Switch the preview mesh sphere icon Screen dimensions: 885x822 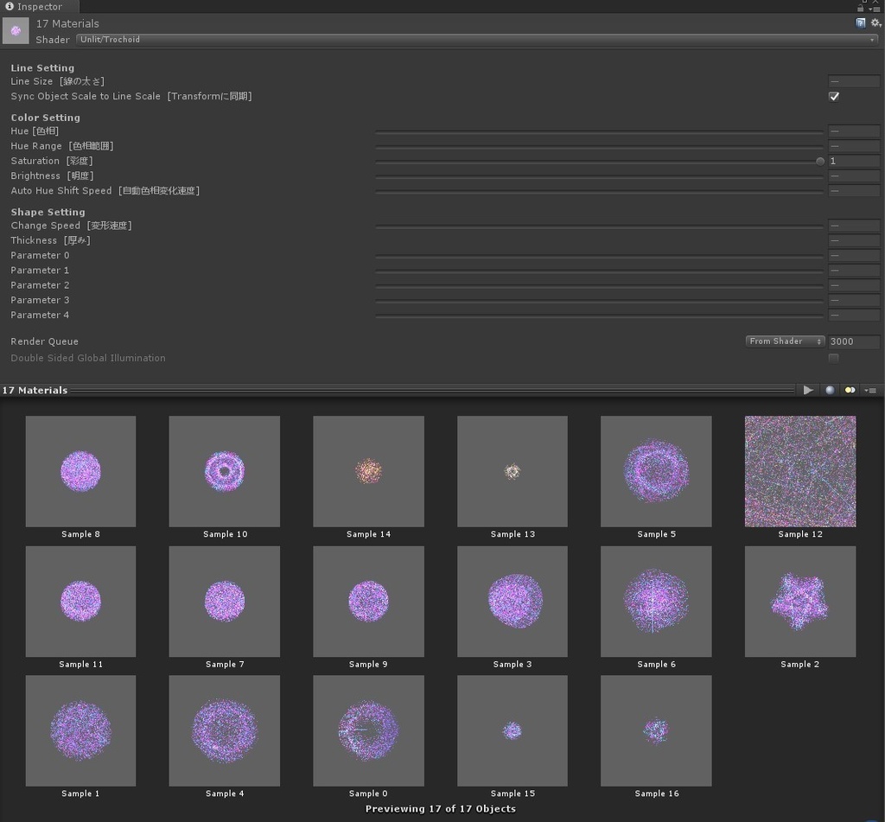(x=830, y=390)
